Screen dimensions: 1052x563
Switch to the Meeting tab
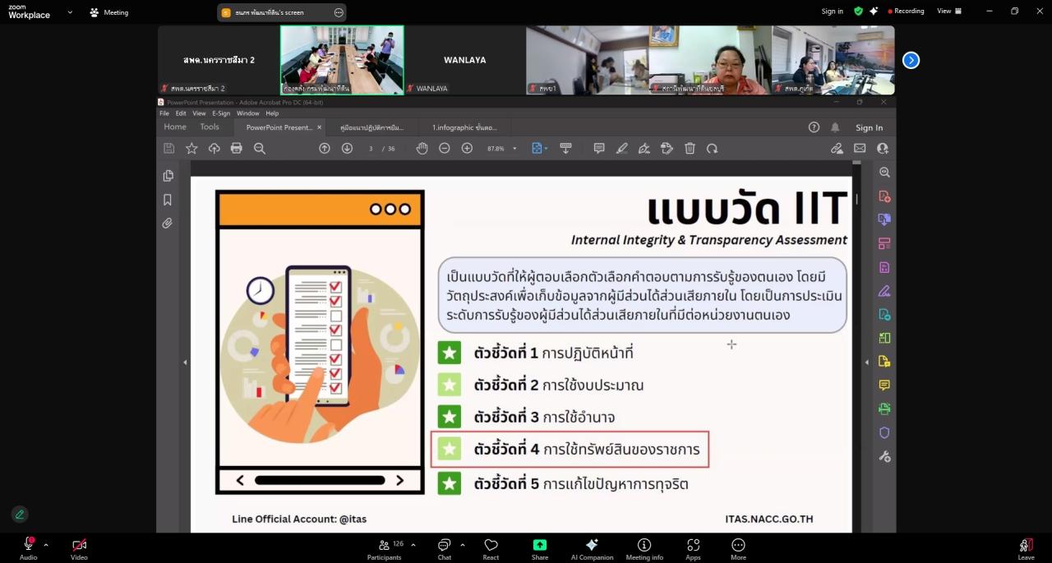108,12
